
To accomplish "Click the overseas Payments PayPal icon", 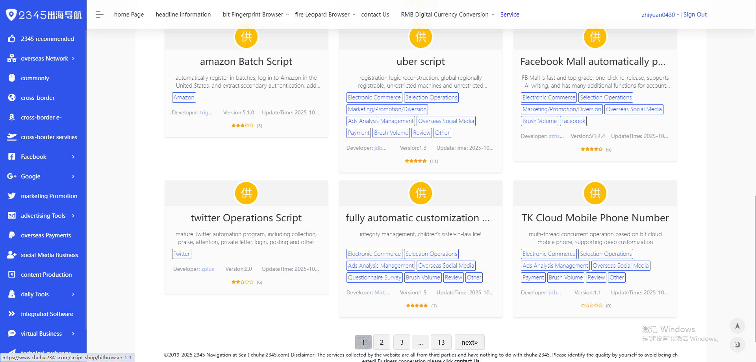I will [12, 235].
